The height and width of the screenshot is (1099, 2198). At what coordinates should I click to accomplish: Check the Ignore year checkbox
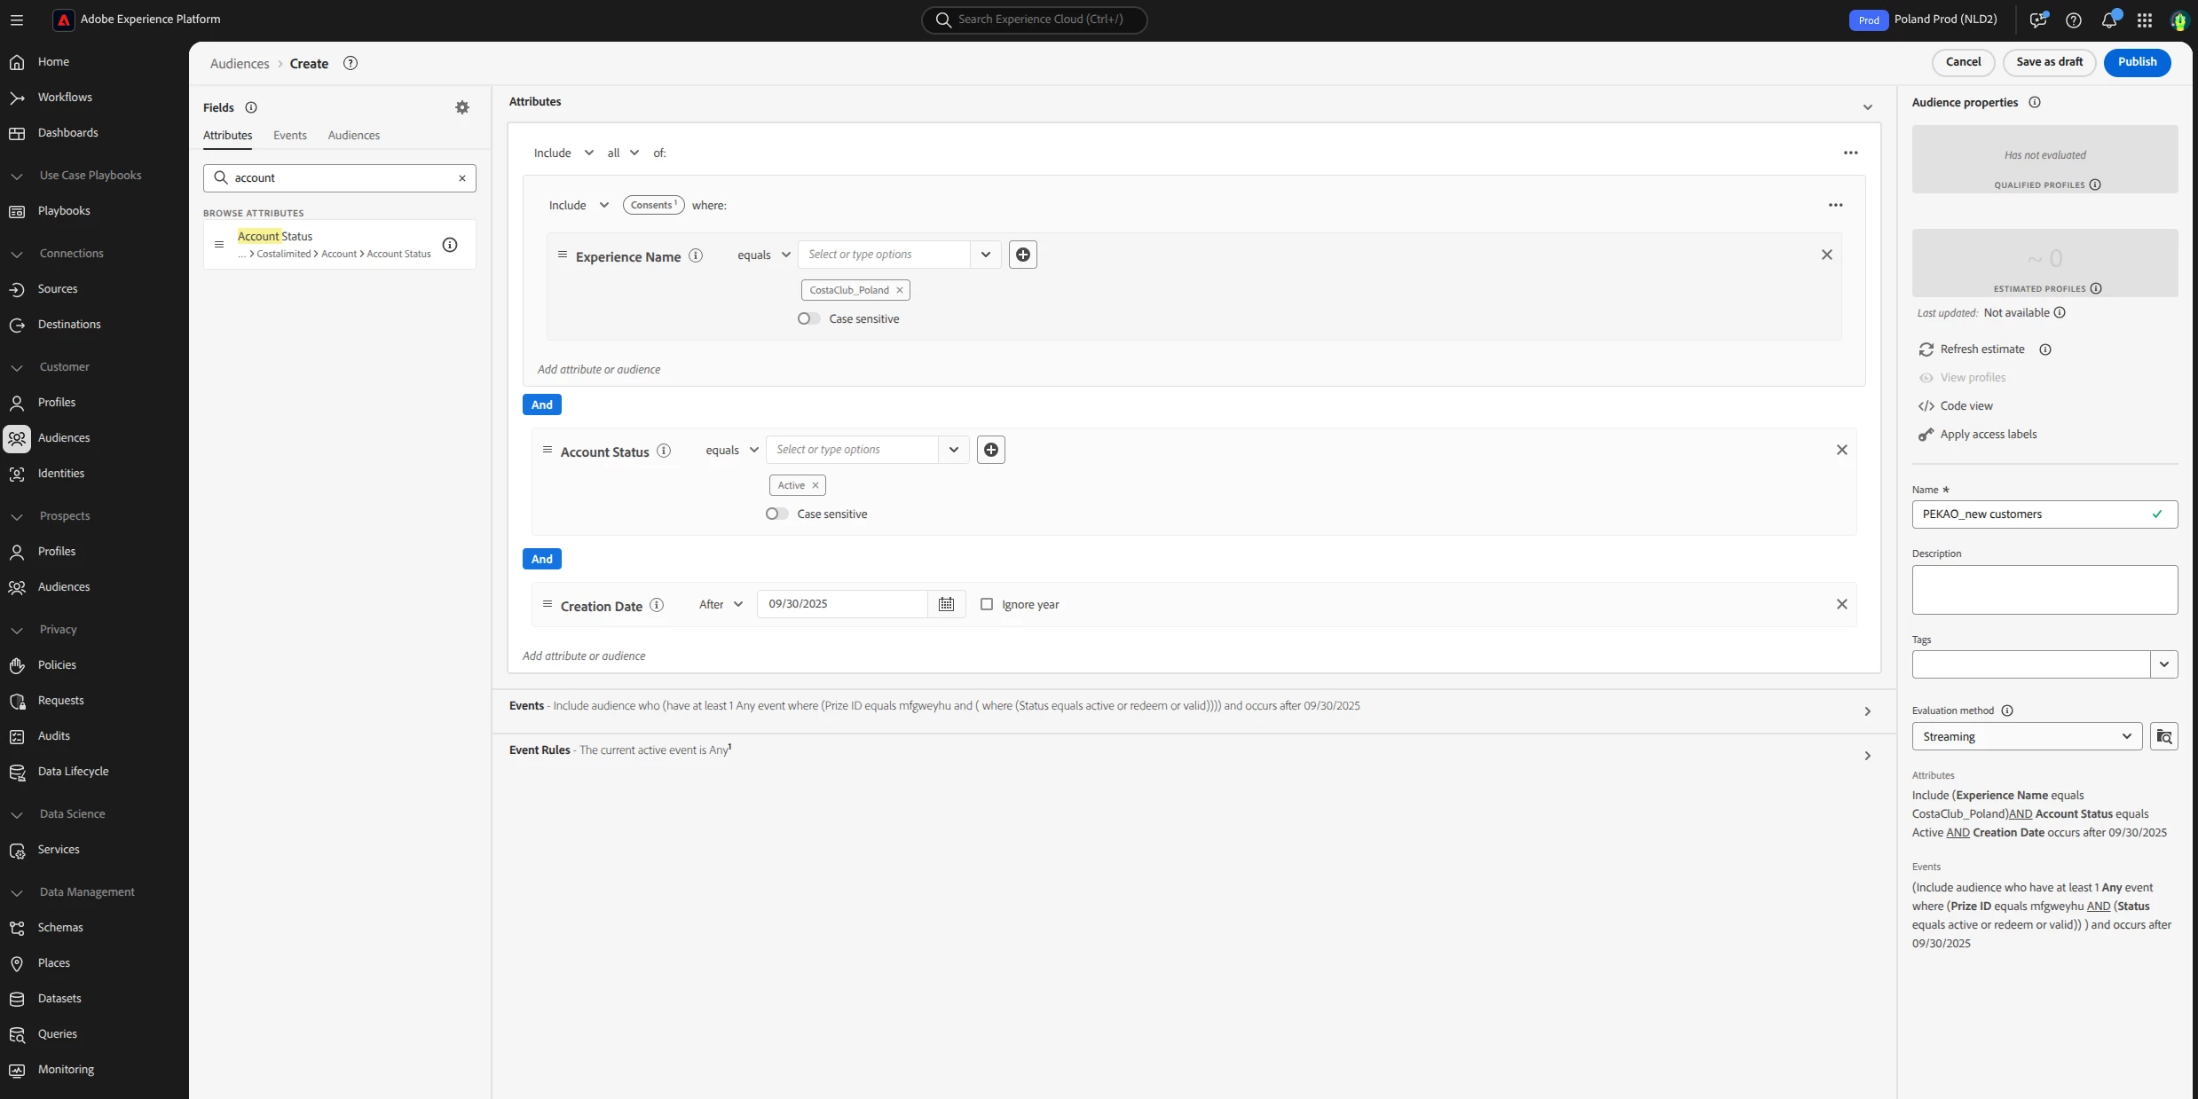[986, 604]
